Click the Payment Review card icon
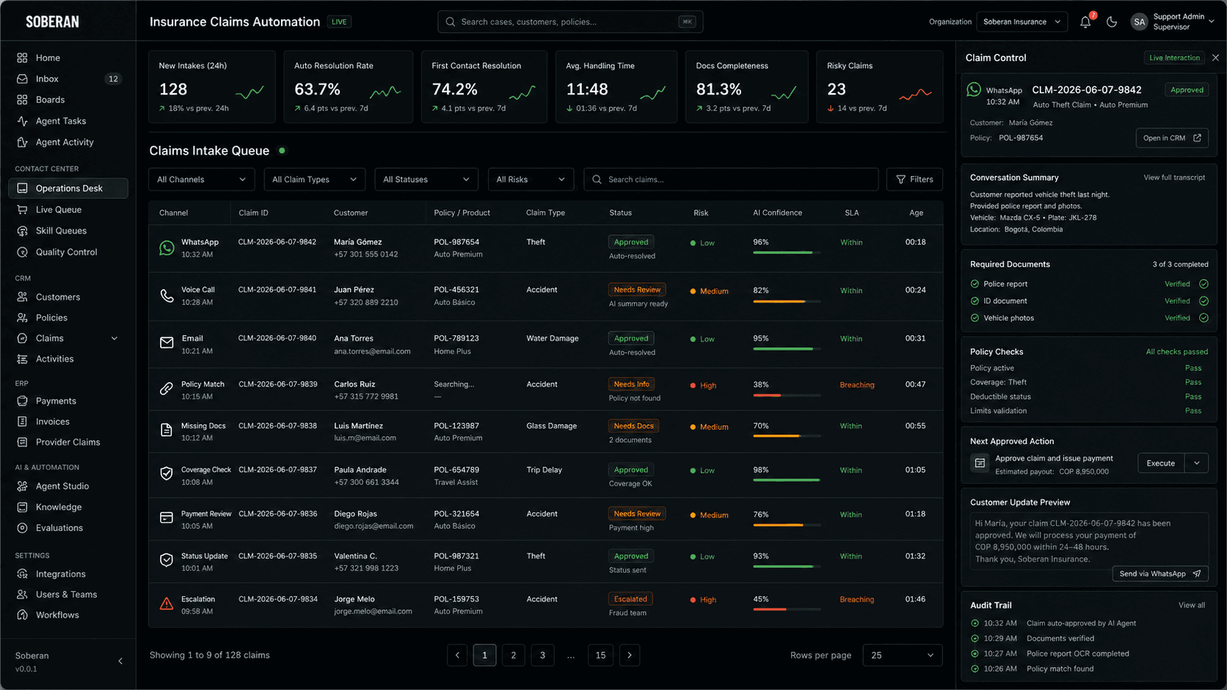The image size is (1227, 690). (x=167, y=518)
